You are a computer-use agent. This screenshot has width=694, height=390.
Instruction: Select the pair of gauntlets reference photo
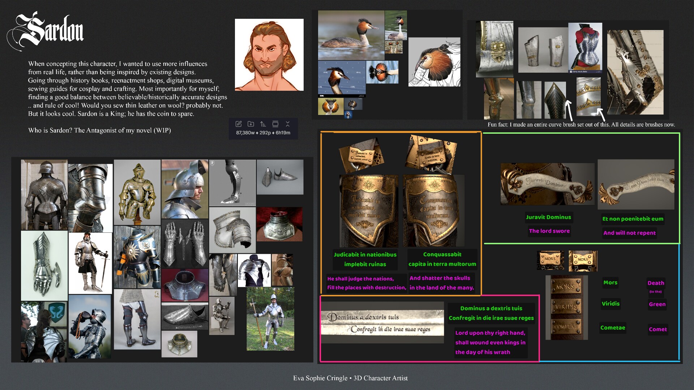click(x=185, y=243)
